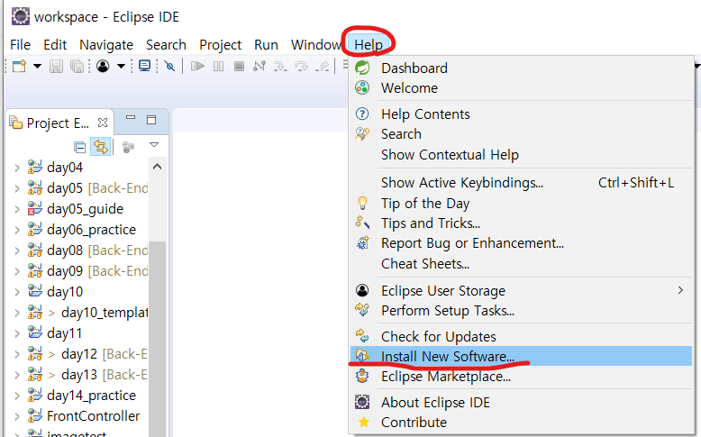Viewport: 701px width, 437px height.
Task: Click the Step Into icon
Action: [x=280, y=67]
